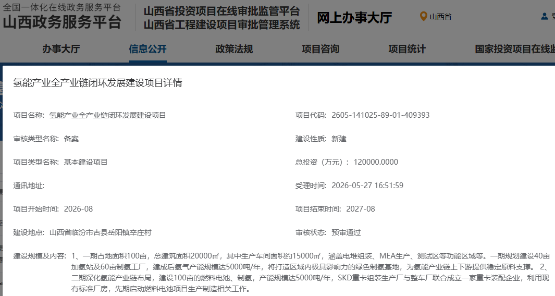Click review status value 预审通过

click(346, 232)
